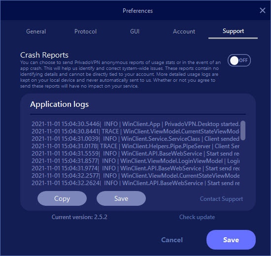Image resolution: width=271 pixels, height=256 pixels.
Task: Click the Current version 2.5.2 label
Action: click(x=79, y=217)
